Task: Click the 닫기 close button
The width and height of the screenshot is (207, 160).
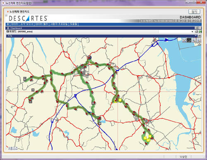Action: [x=194, y=12]
